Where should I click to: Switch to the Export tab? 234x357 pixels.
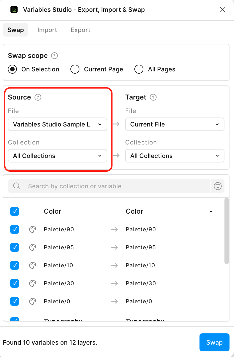tap(80, 30)
